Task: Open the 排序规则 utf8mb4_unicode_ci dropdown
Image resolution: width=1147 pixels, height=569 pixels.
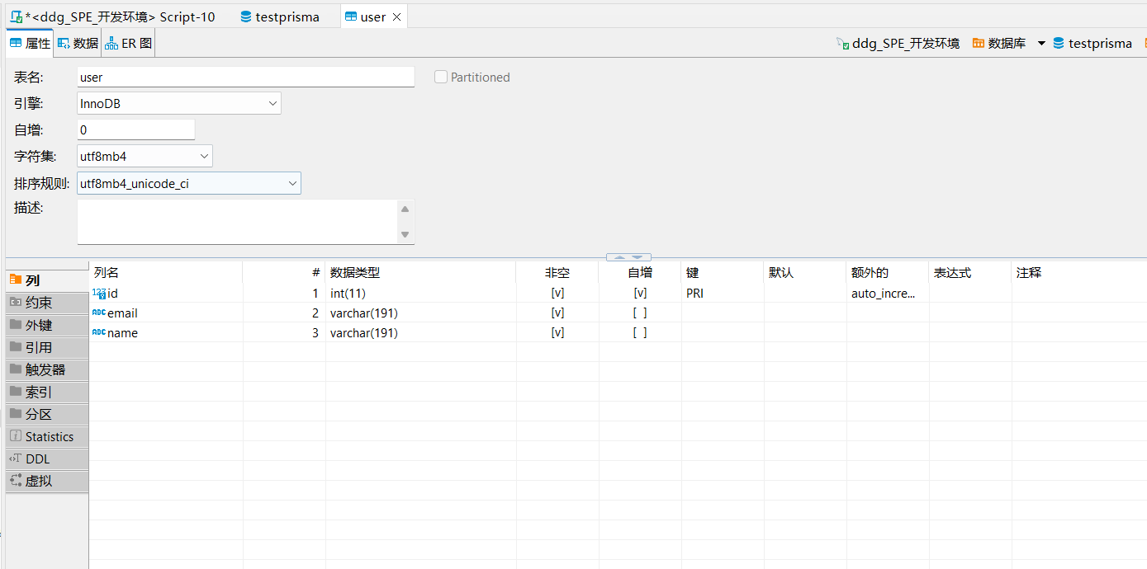Action: point(189,183)
